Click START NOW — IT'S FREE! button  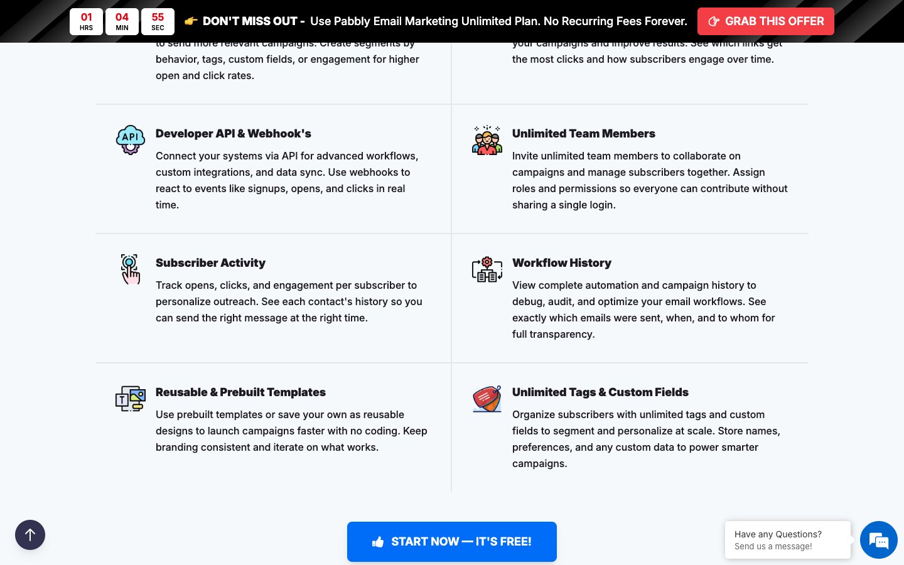[452, 542]
